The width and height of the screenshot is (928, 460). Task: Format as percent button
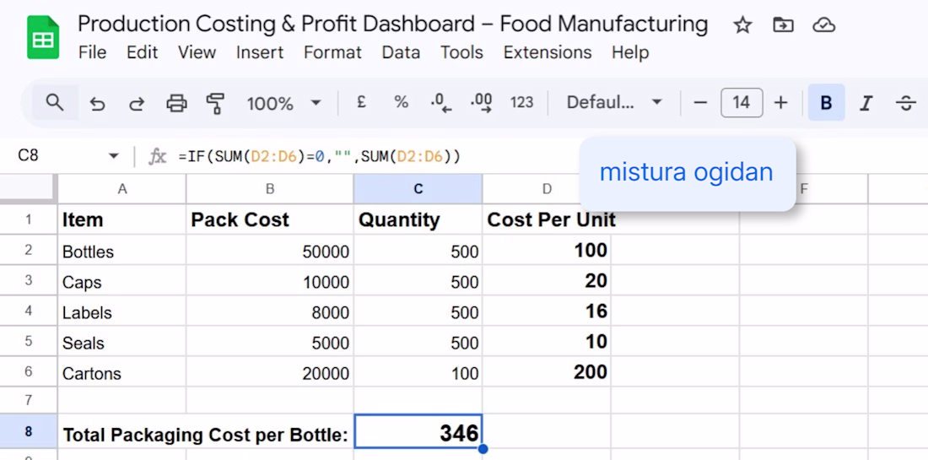pyautogui.click(x=401, y=103)
